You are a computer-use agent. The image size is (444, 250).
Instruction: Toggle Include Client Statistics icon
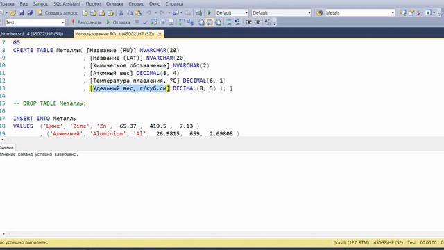point(190,22)
